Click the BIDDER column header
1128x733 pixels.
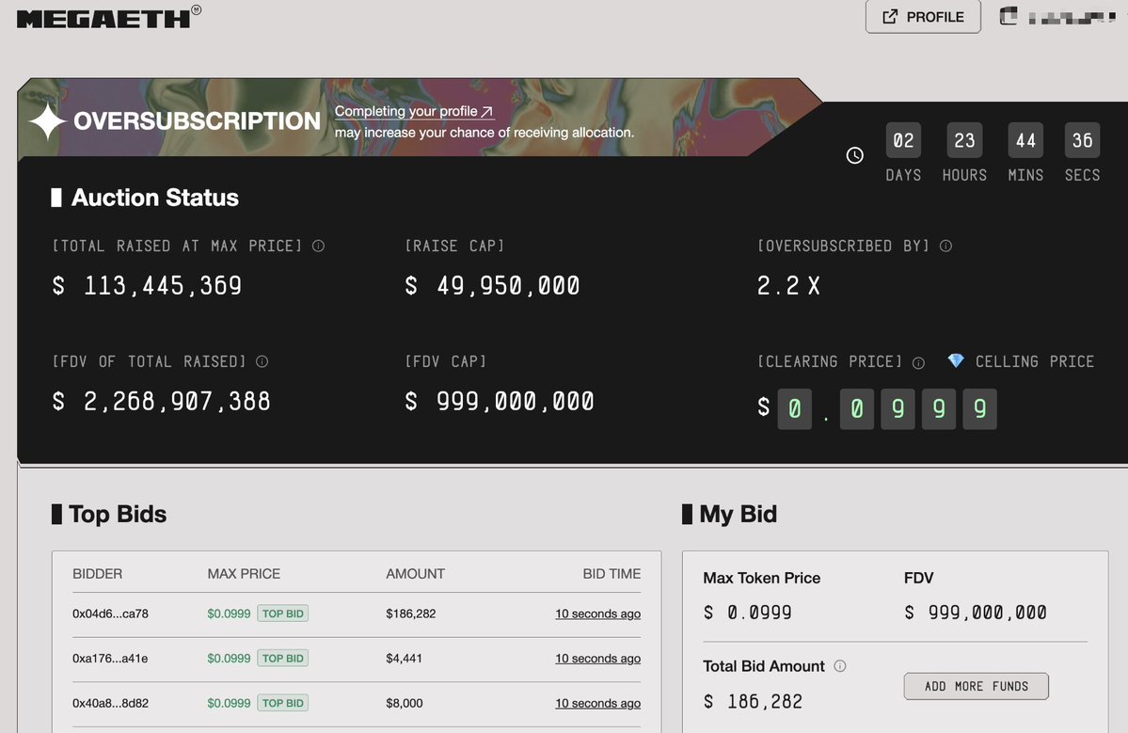pos(97,574)
